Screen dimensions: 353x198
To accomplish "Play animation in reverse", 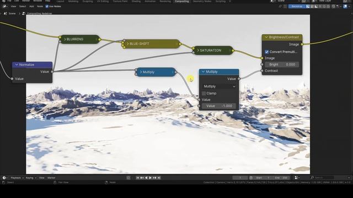I will pyautogui.click(x=146, y=178).
